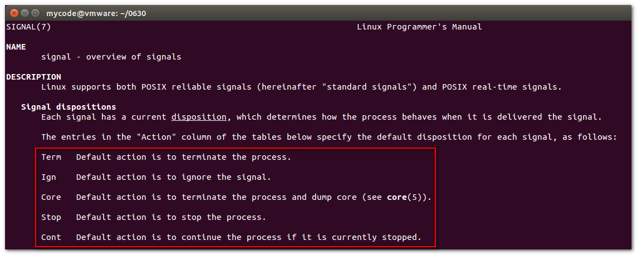Click the window title mycode@vmware
This screenshot has height=255, width=637.
[x=96, y=13]
